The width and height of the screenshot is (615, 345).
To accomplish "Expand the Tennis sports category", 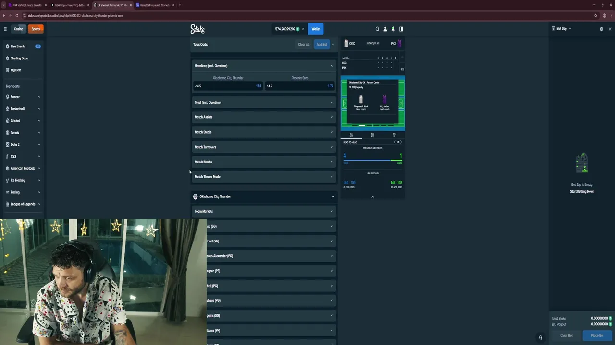I will coord(23,132).
